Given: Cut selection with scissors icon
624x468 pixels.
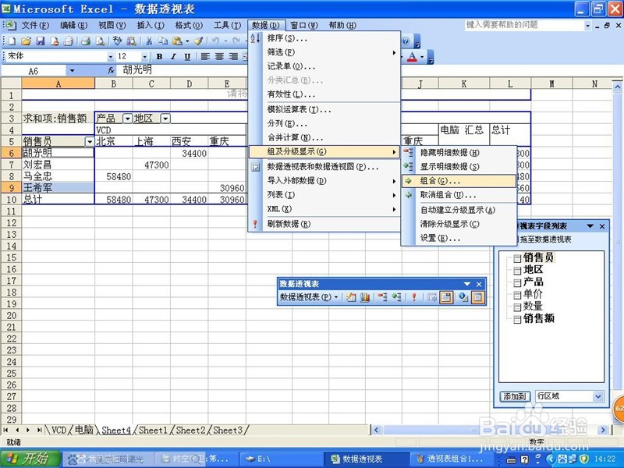Looking at the screenshot, I should coord(149,41).
